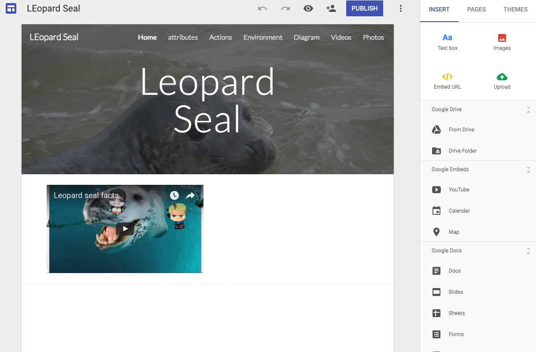Viewport: 536px width, 352px height.
Task: Open the attributes page link
Action: coord(183,37)
